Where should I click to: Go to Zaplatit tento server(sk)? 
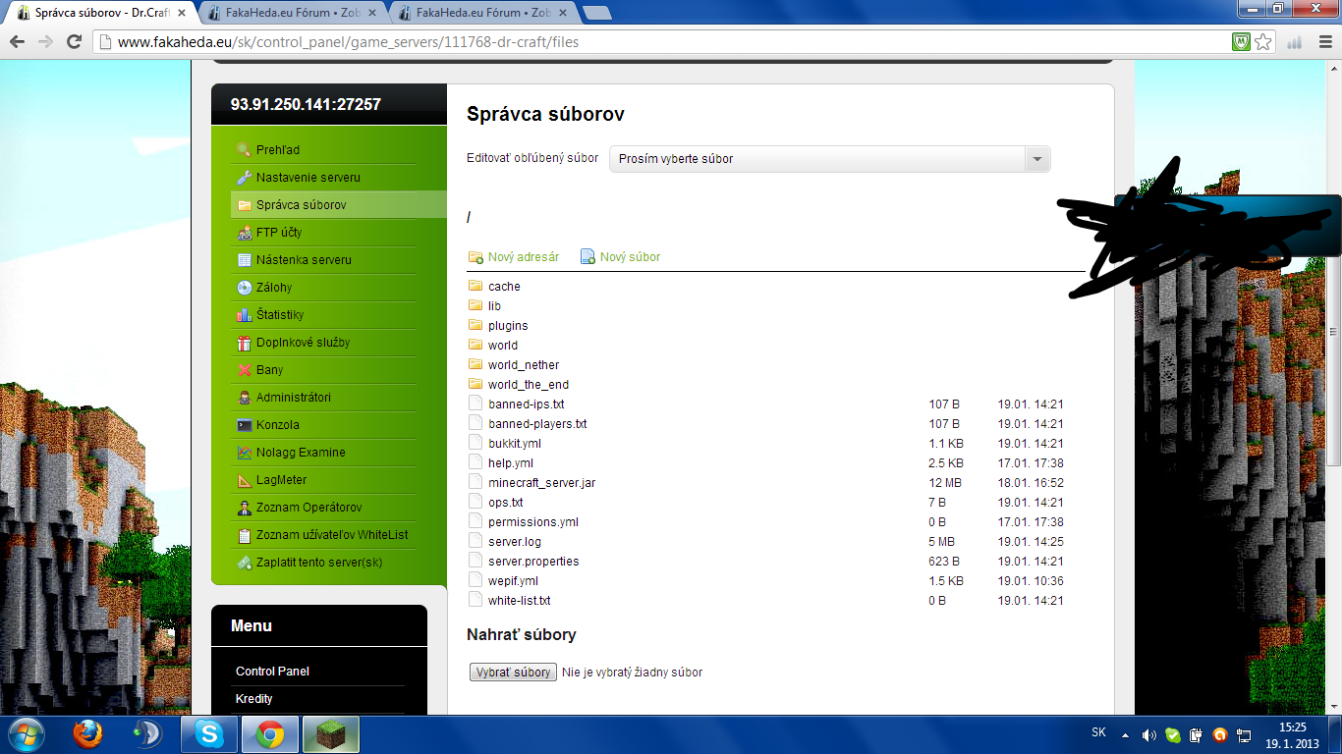coord(319,563)
